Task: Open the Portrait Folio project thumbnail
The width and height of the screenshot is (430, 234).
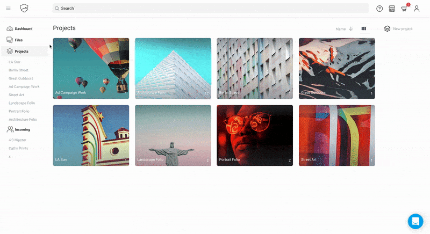Action: [255, 135]
